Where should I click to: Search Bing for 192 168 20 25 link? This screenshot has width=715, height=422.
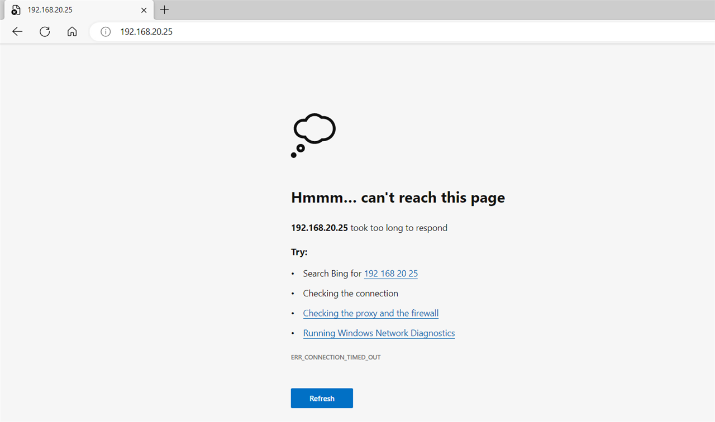click(390, 274)
